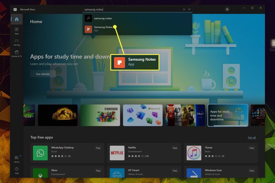This screenshot has width=275, height=183.
Task: Open See all link for Top free apps
Action: (x=251, y=138)
